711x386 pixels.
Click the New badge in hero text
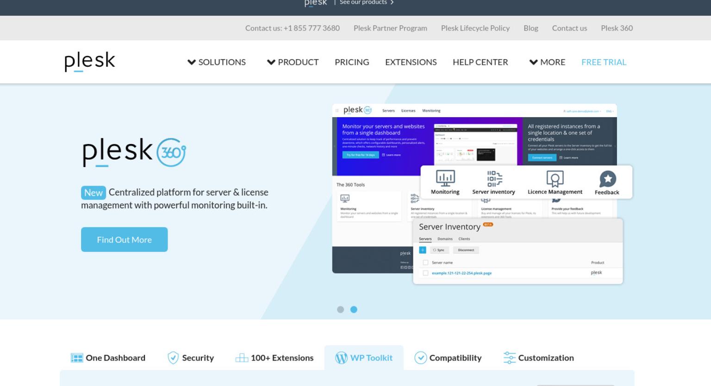(94, 193)
